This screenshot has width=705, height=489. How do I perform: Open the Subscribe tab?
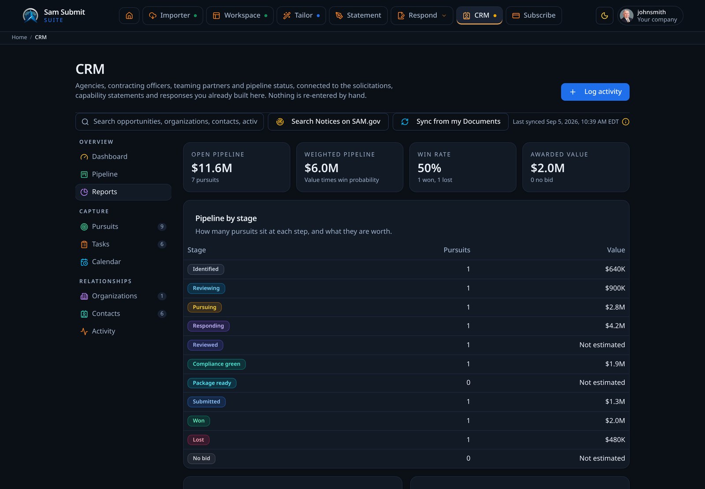pyautogui.click(x=534, y=15)
